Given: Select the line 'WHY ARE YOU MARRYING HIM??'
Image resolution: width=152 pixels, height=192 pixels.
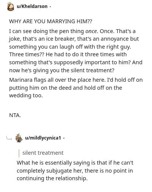Looking at the screenshot, I should [x=51, y=21].
